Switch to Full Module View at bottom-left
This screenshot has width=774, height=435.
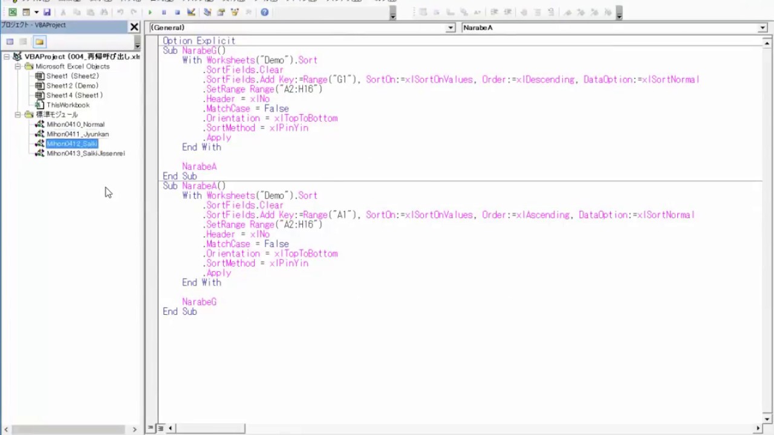pyautogui.click(x=160, y=428)
